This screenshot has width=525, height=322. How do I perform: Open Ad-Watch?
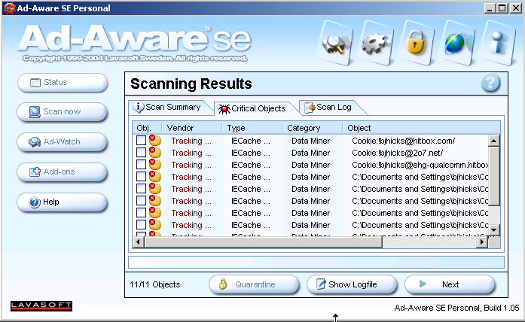pos(63,141)
